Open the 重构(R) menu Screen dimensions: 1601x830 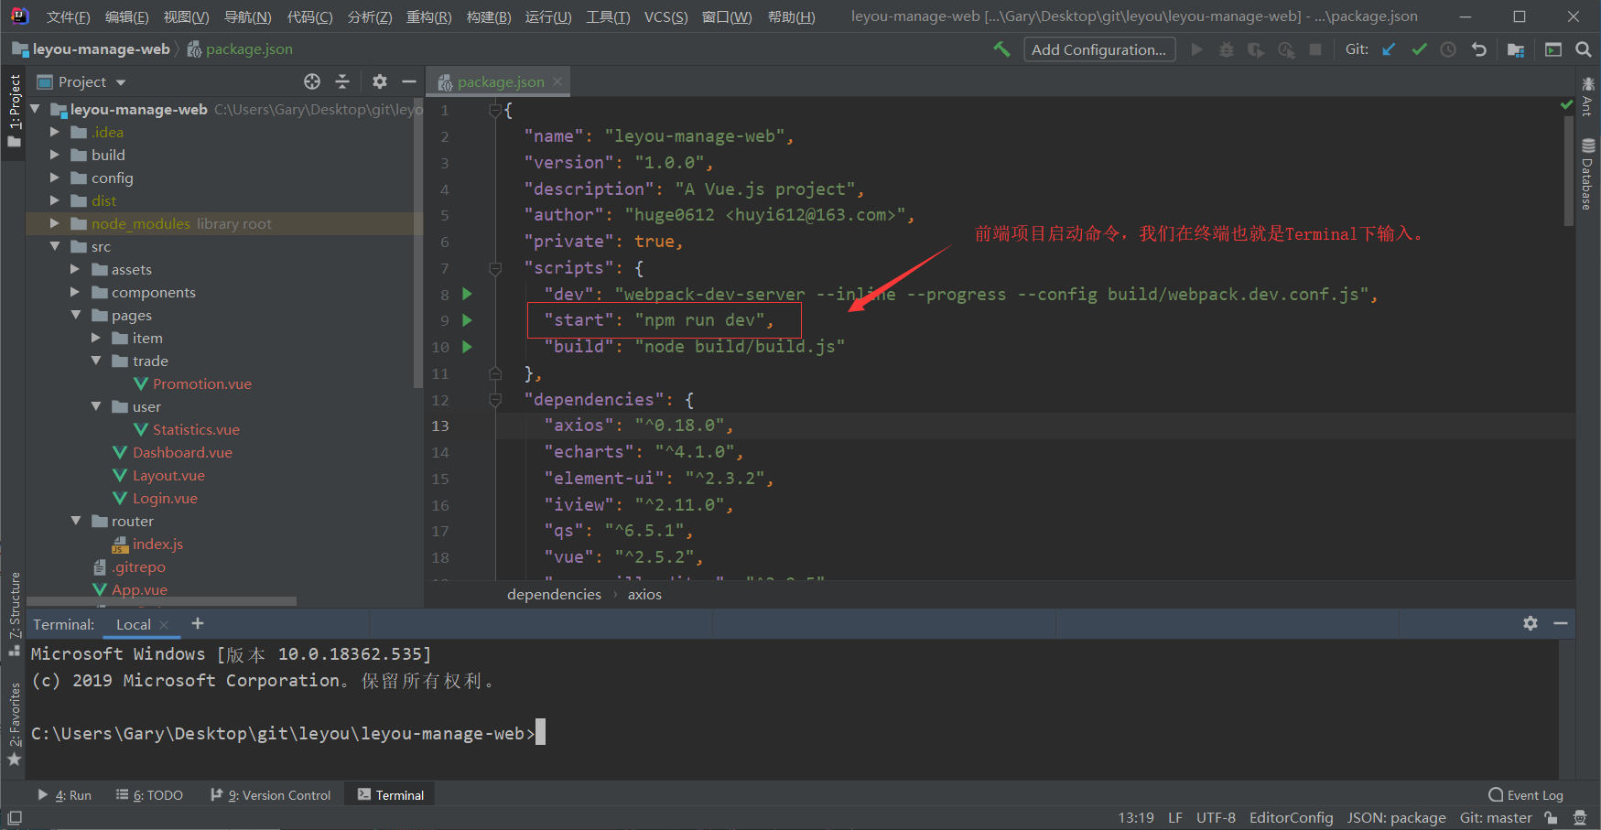(x=429, y=16)
